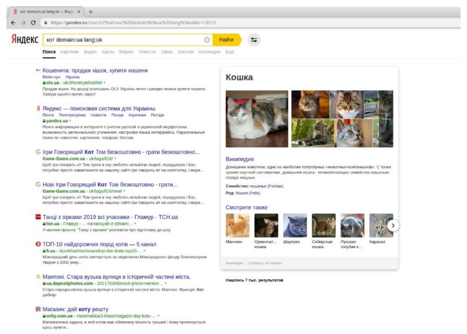Show next related breeds with arrow
Viewport: 467px width, 334px height.
393,225
